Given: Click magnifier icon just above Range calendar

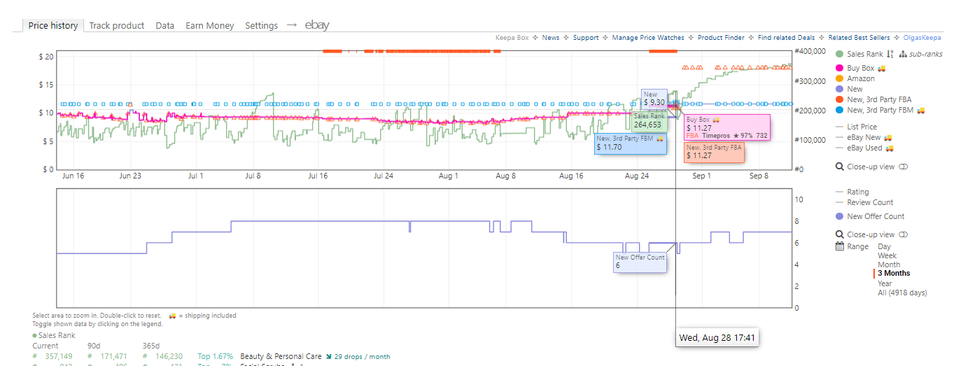Looking at the screenshot, I should pos(840,234).
